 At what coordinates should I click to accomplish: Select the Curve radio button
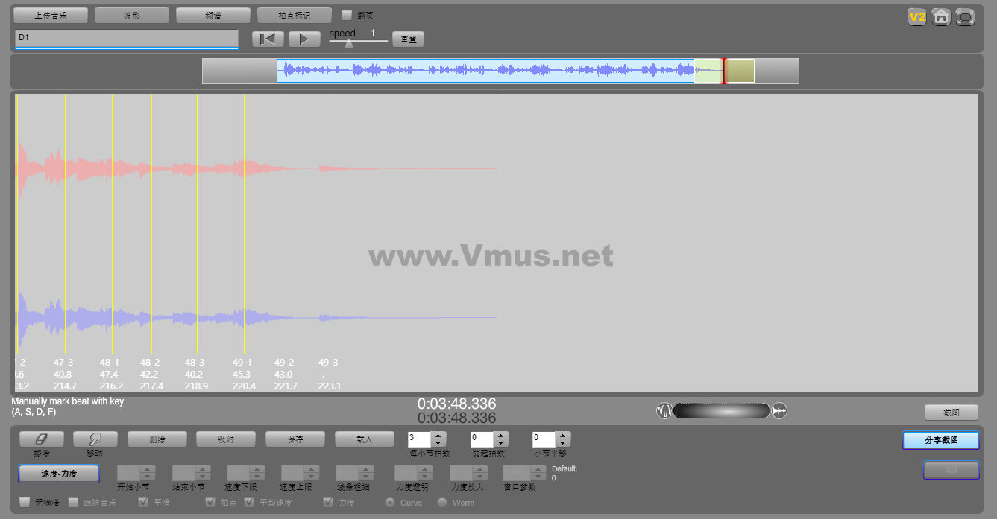coord(389,503)
